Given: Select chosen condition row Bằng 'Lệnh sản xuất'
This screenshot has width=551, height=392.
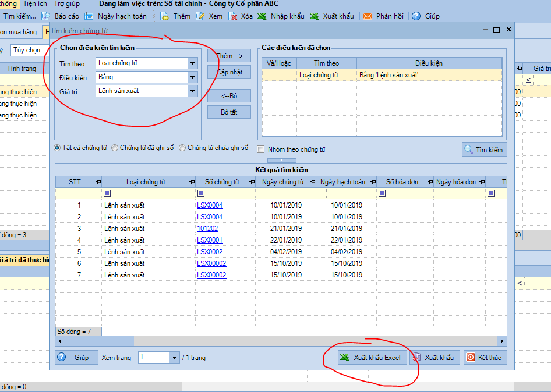Looking at the screenshot, I should tap(382, 75).
